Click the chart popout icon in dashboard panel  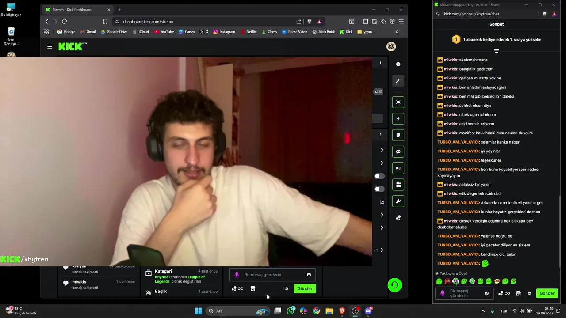(382, 202)
